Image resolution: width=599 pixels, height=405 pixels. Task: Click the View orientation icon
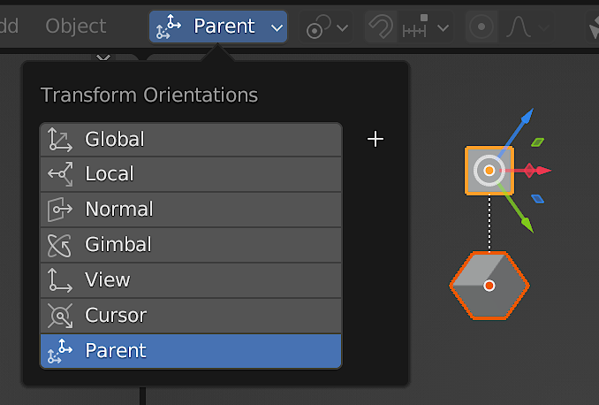(60, 280)
